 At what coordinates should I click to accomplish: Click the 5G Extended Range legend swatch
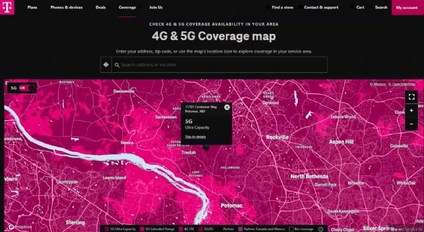click(x=142, y=229)
